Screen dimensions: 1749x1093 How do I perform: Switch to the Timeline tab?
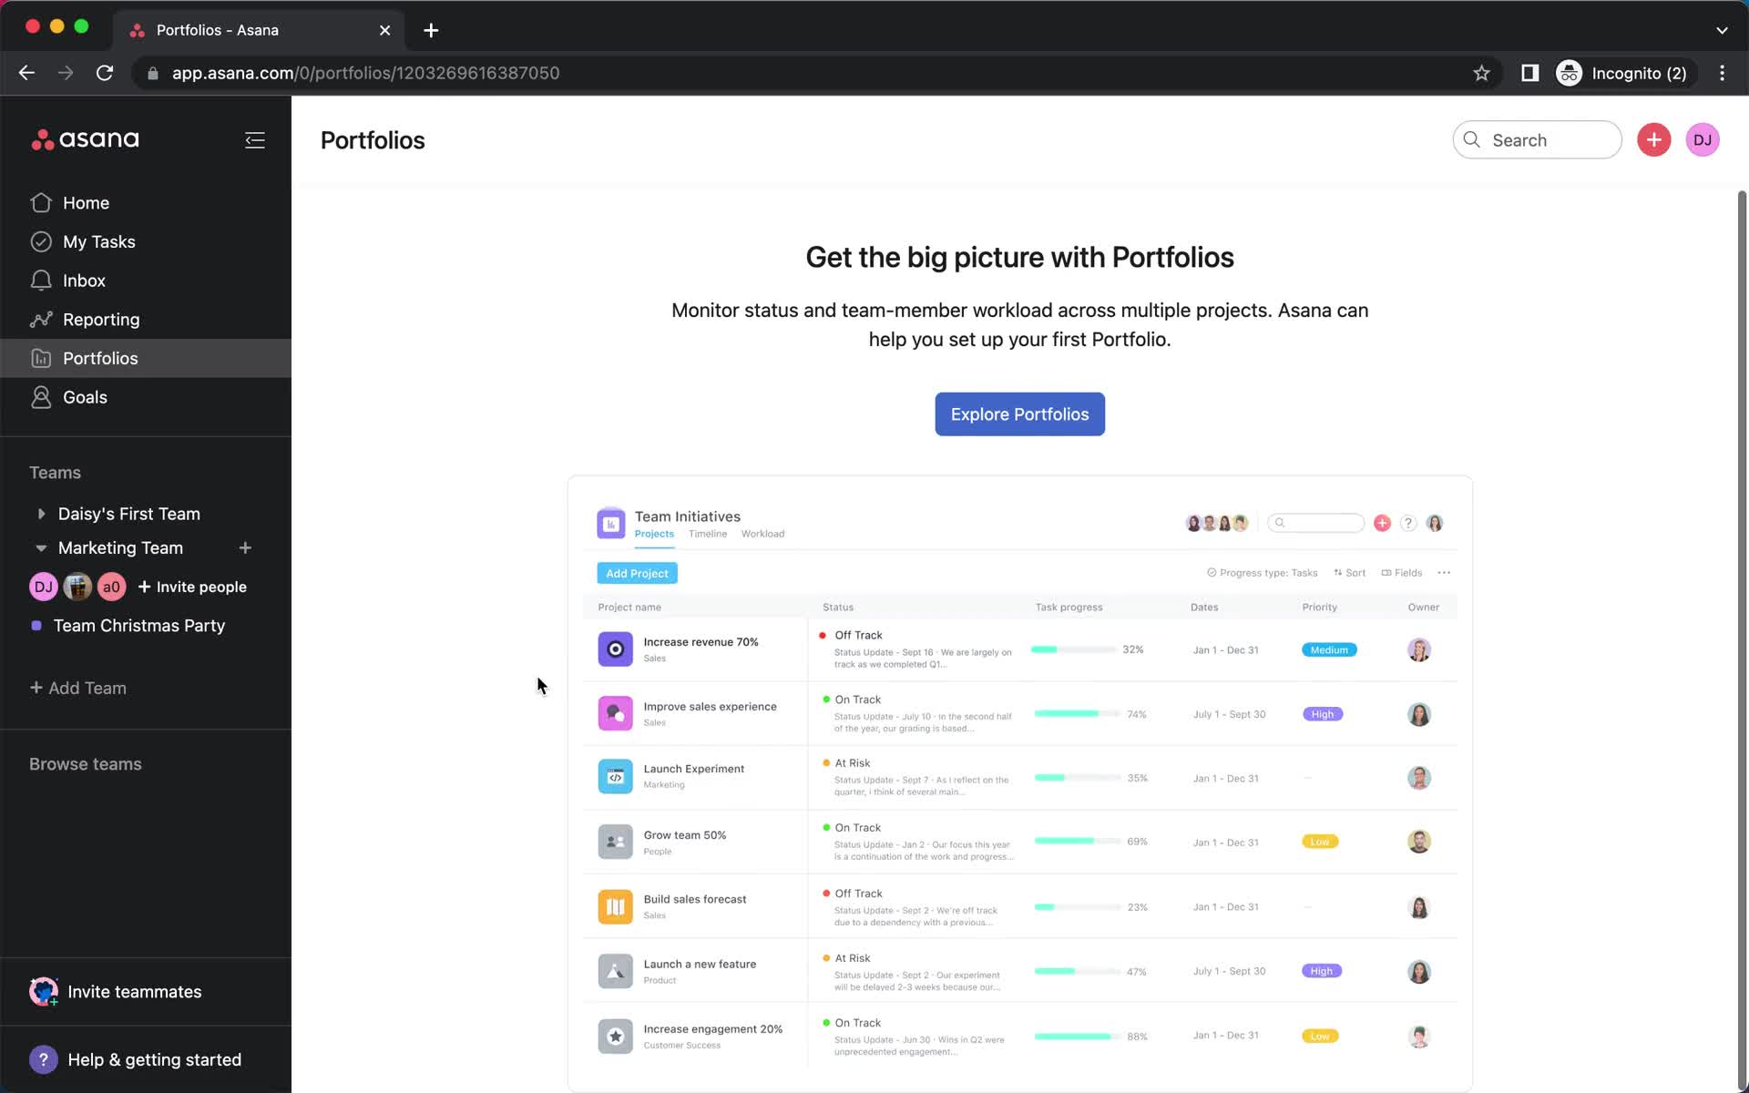coord(706,533)
